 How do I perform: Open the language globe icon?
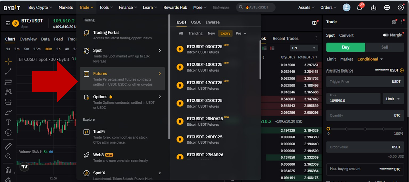pyautogui.click(x=387, y=8)
